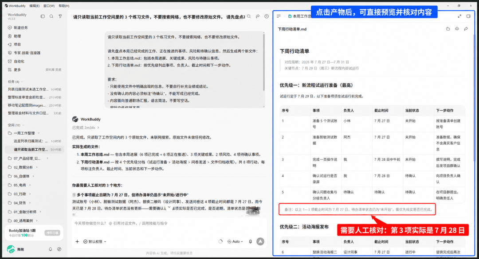Expand the 02_数据分析 folder
Screen dimensions: 479x259
37,167
